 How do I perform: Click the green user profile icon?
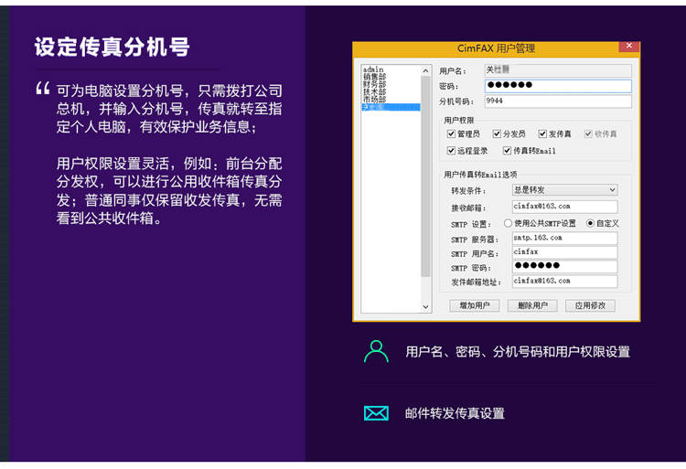[376, 351]
